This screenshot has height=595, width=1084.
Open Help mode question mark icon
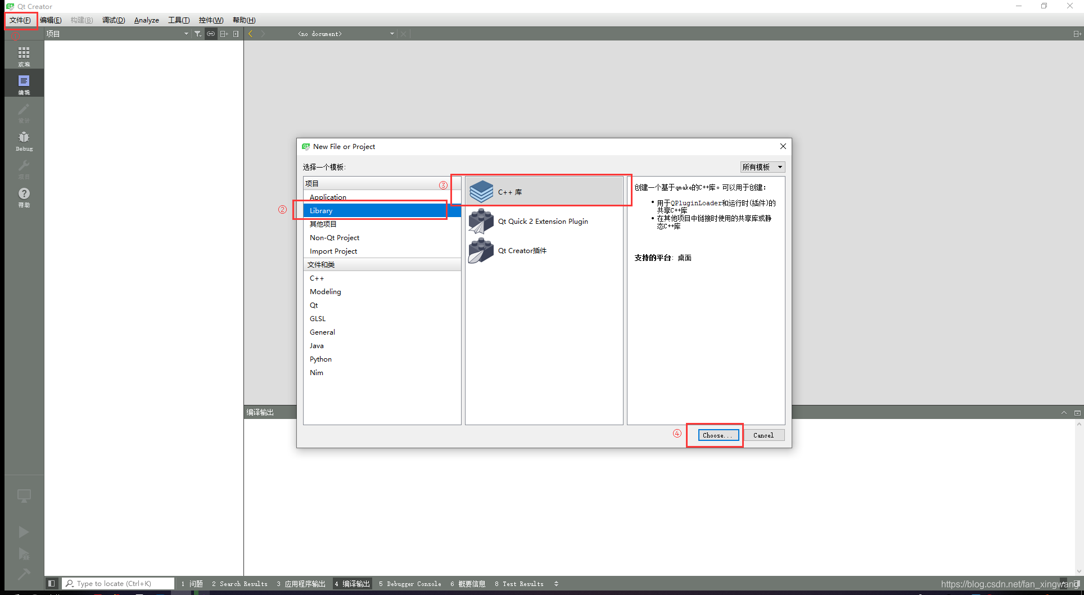tap(24, 196)
